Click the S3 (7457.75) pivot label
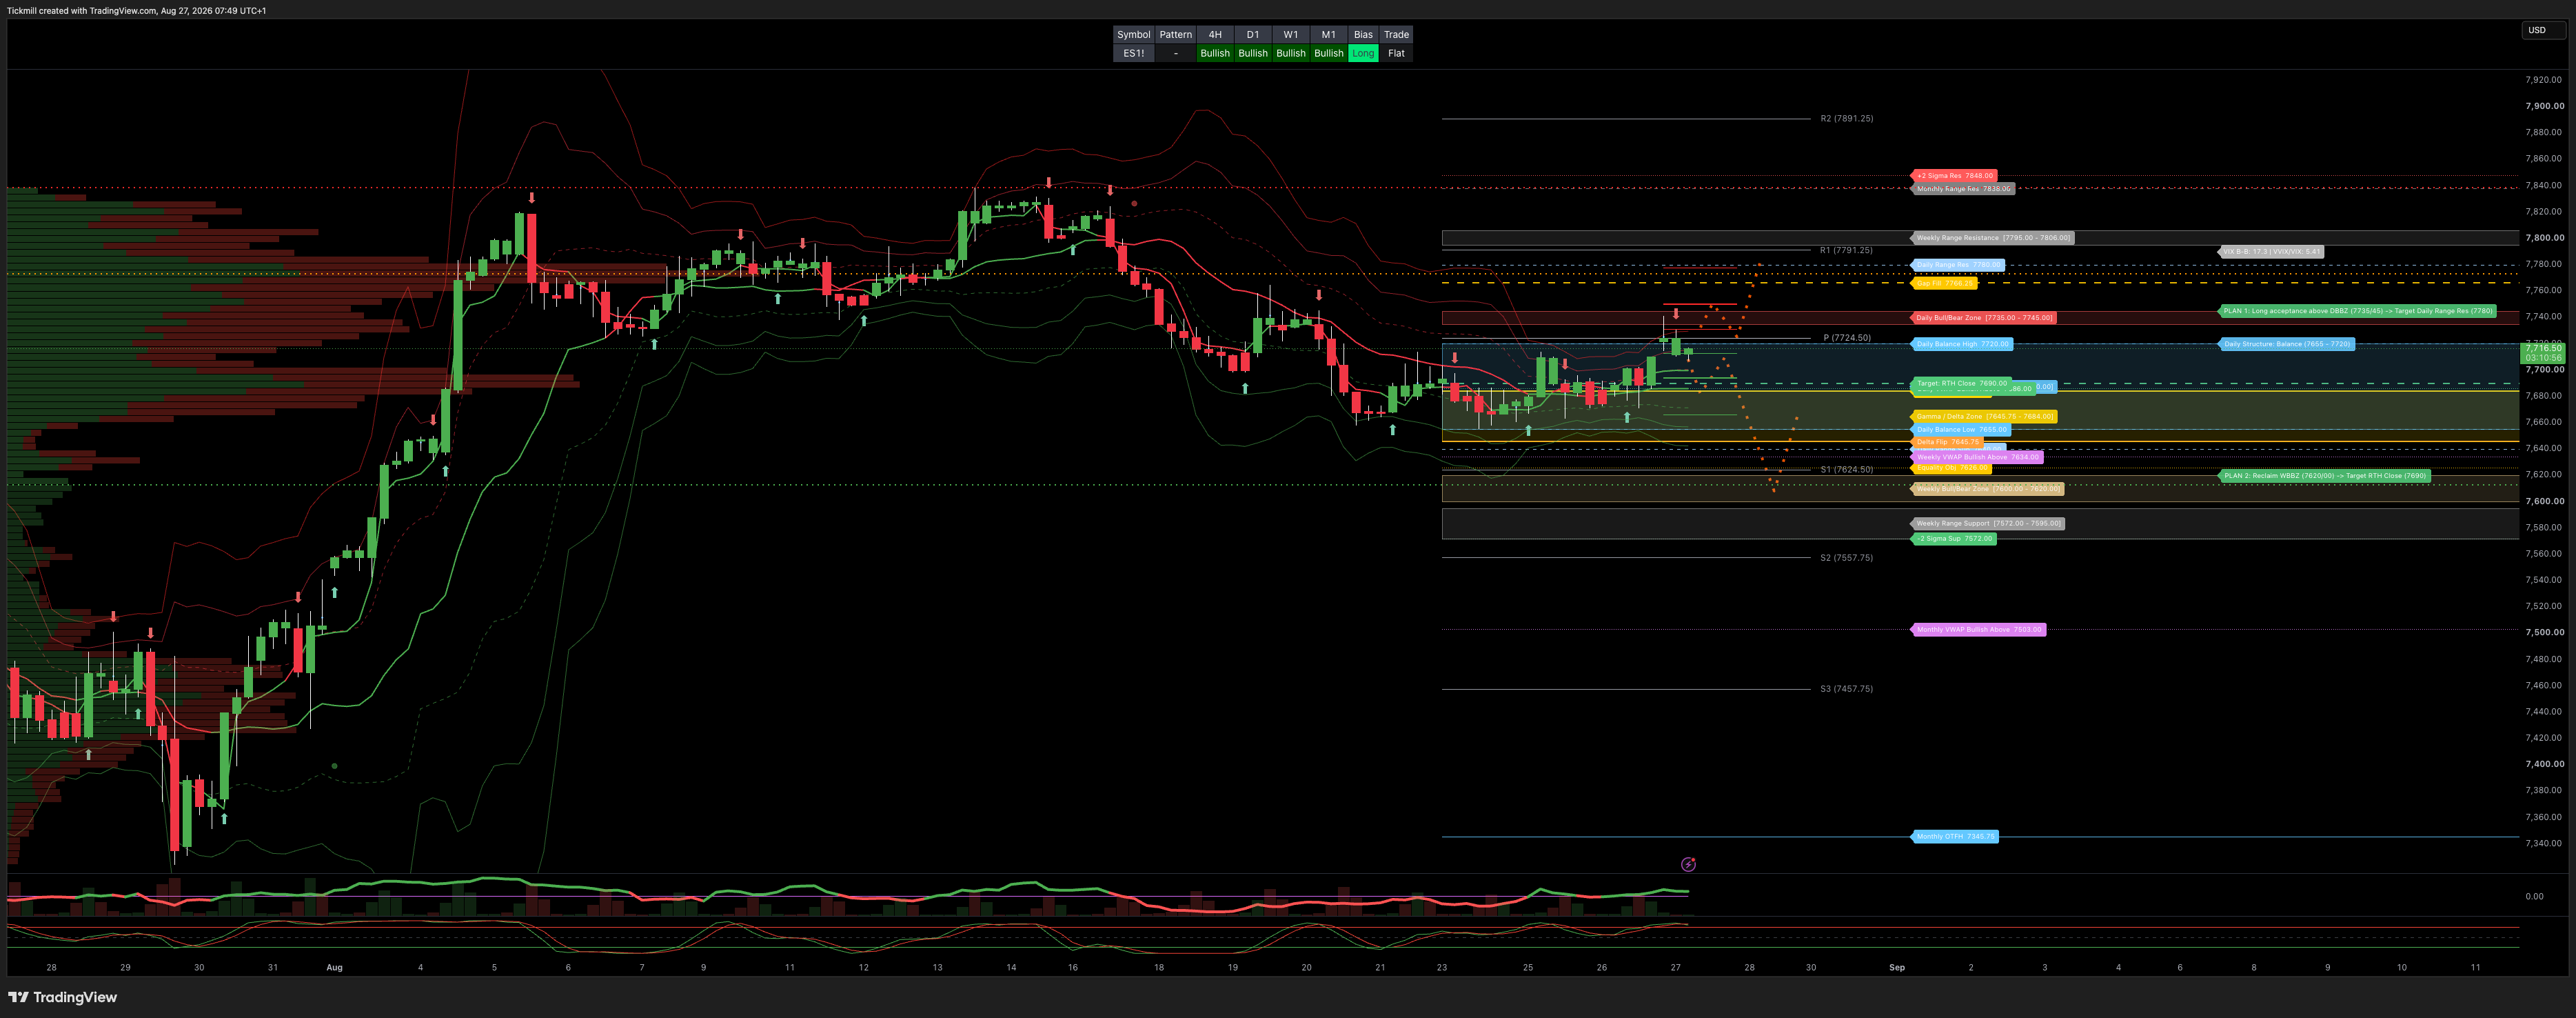 tap(1846, 689)
